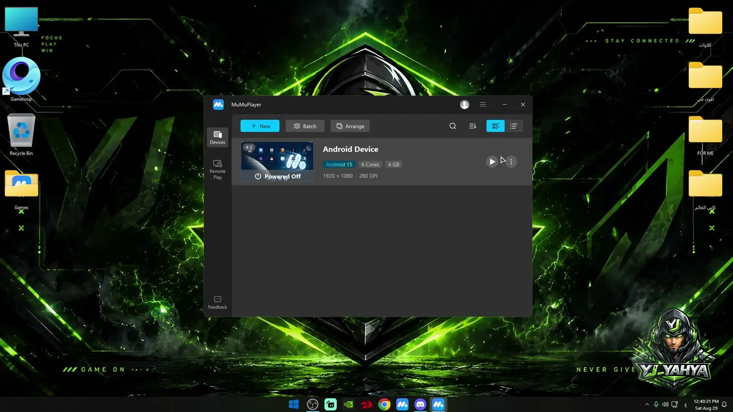
Task: Open the notification bell
Action: [724, 405]
